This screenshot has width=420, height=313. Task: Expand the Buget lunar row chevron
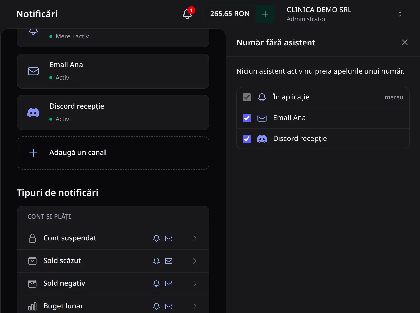point(195,306)
